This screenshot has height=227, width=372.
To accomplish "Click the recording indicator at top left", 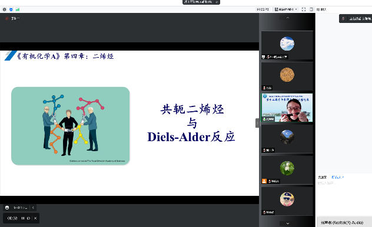I will 12,18.
